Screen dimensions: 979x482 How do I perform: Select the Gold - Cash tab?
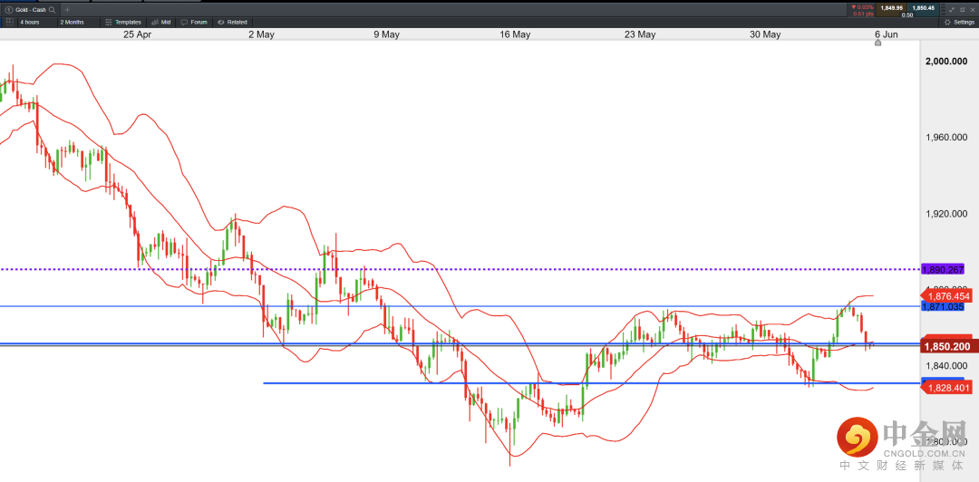[x=30, y=9]
